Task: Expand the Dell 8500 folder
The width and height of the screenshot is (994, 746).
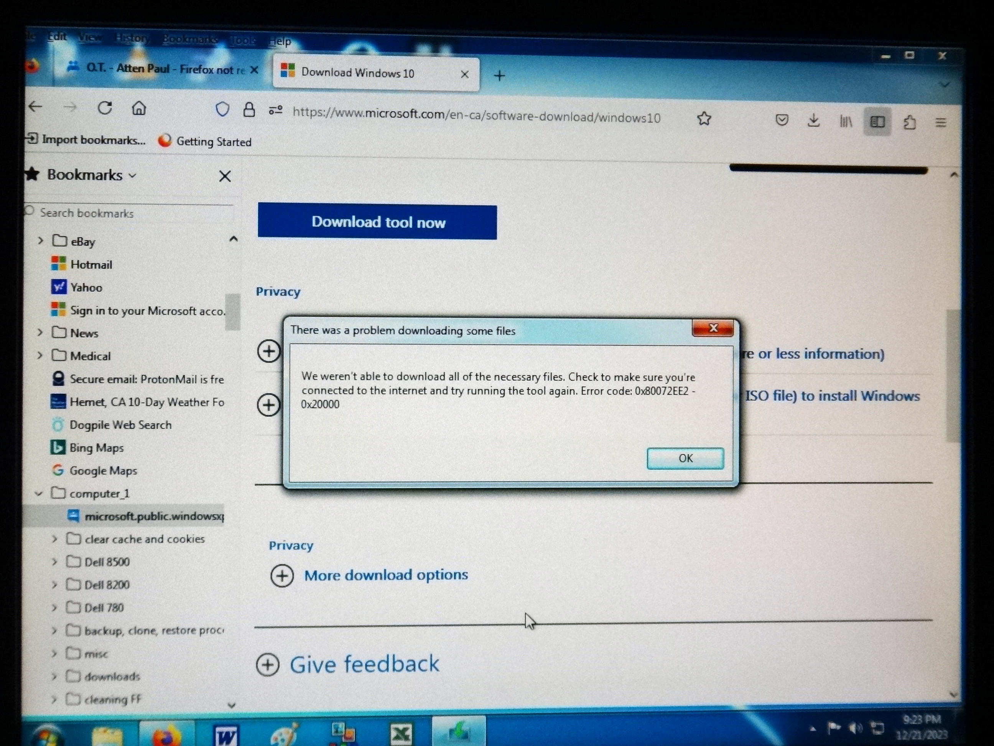Action: coord(54,562)
